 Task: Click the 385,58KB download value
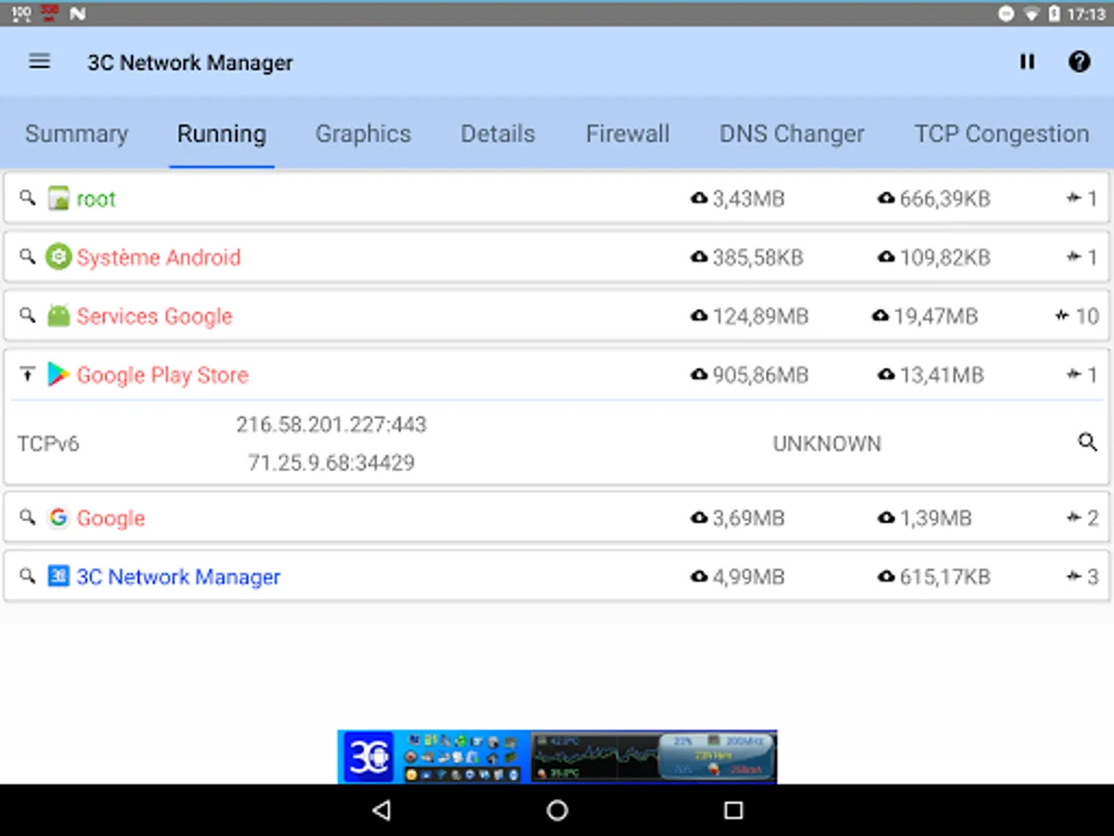pyautogui.click(x=758, y=257)
